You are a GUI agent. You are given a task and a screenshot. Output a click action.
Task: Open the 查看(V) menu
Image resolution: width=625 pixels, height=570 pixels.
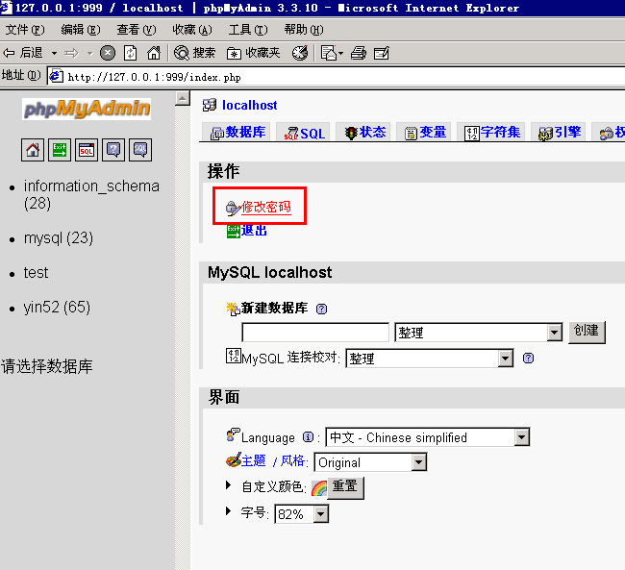pos(137,30)
